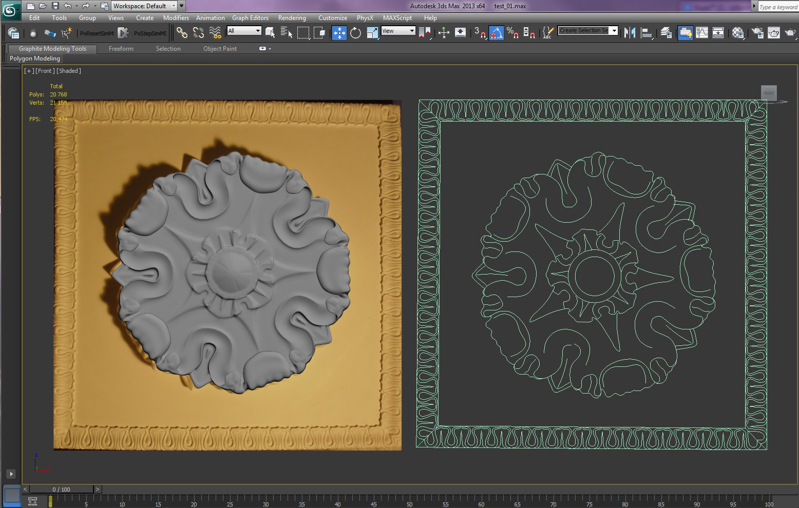Enable the 3D Snaps toggle
The width and height of the screenshot is (799, 508).
tap(479, 33)
